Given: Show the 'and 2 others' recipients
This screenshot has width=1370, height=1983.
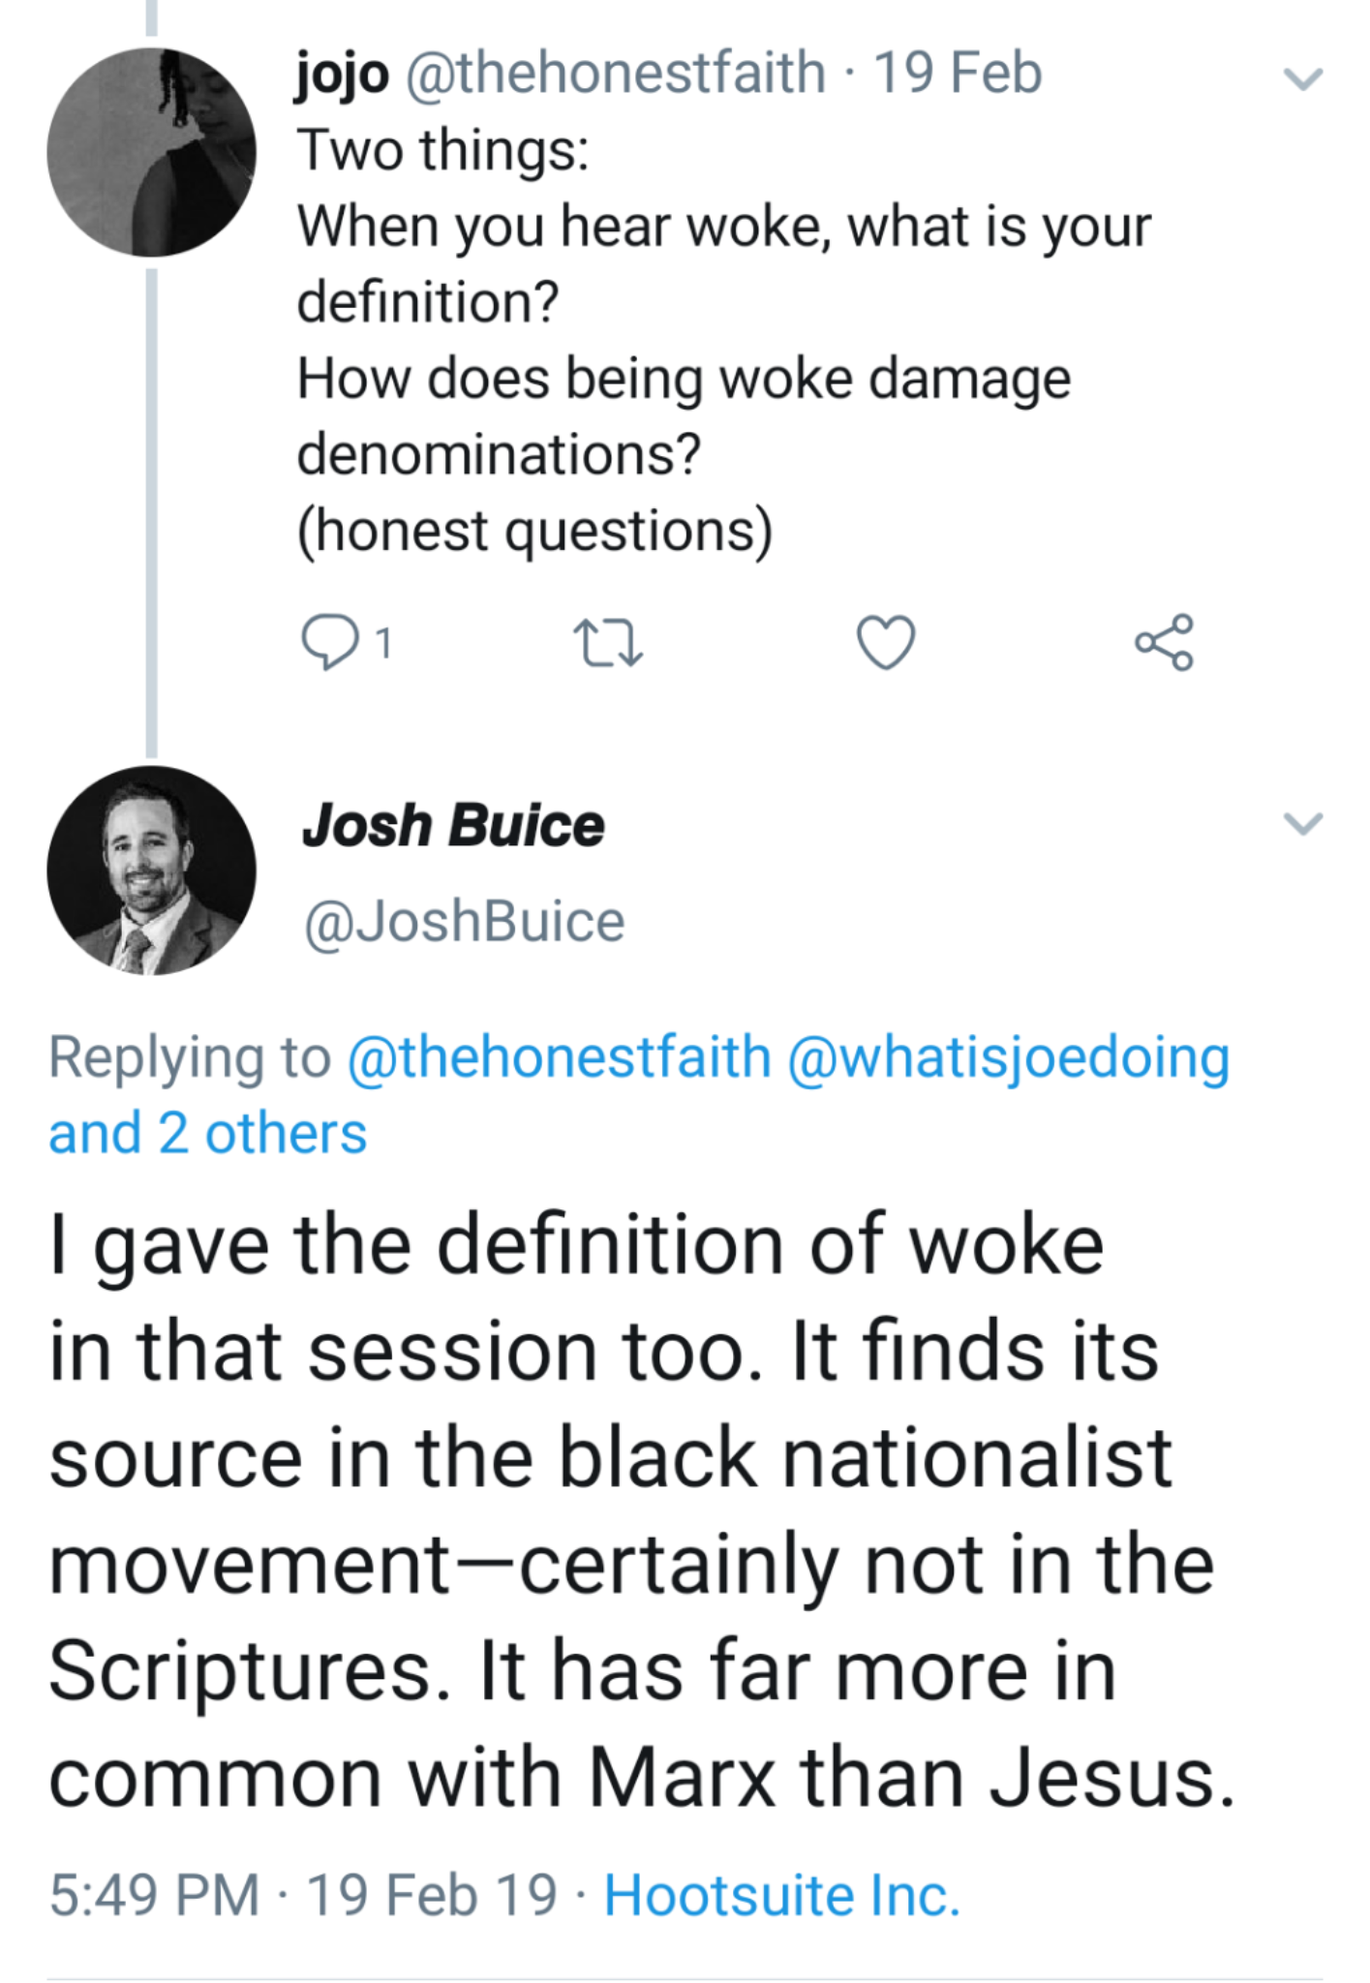Looking at the screenshot, I should pos(208,1133).
